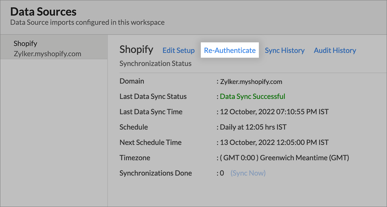Click the Last Data Sync Time label
This screenshot has width=387, height=207.
[x=151, y=112]
